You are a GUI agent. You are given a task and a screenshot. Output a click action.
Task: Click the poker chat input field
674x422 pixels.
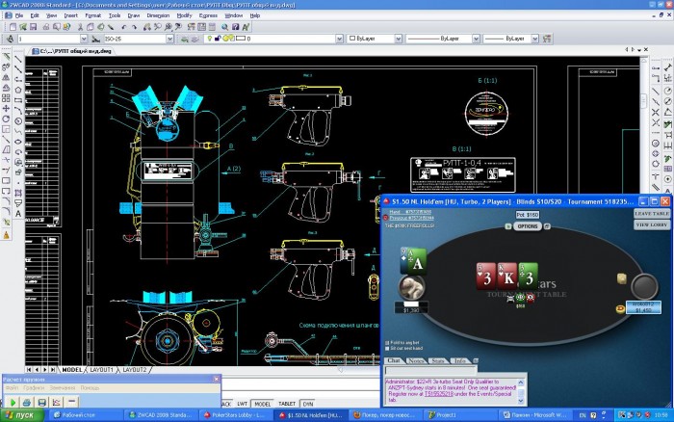coord(430,370)
